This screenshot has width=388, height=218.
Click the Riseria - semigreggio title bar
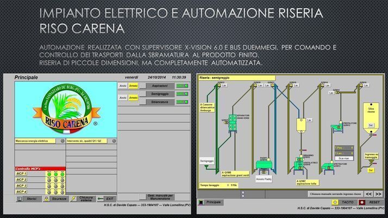click(x=237, y=78)
